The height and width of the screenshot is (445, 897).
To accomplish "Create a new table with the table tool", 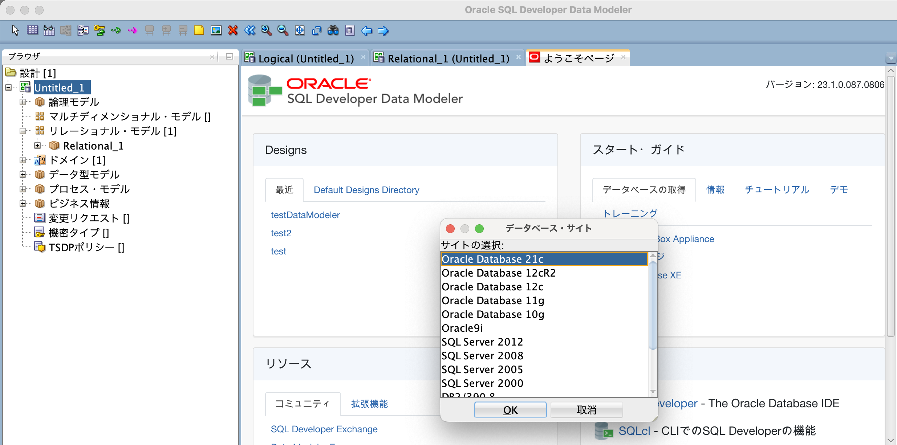I will click(32, 31).
